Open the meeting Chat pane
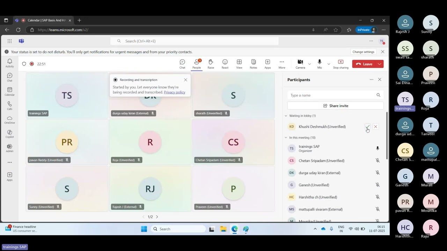 coord(182,64)
